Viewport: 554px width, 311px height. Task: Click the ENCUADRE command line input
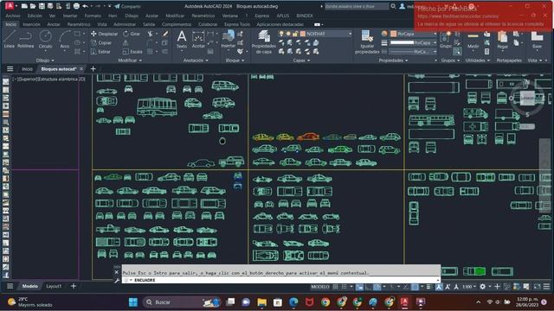(280, 280)
